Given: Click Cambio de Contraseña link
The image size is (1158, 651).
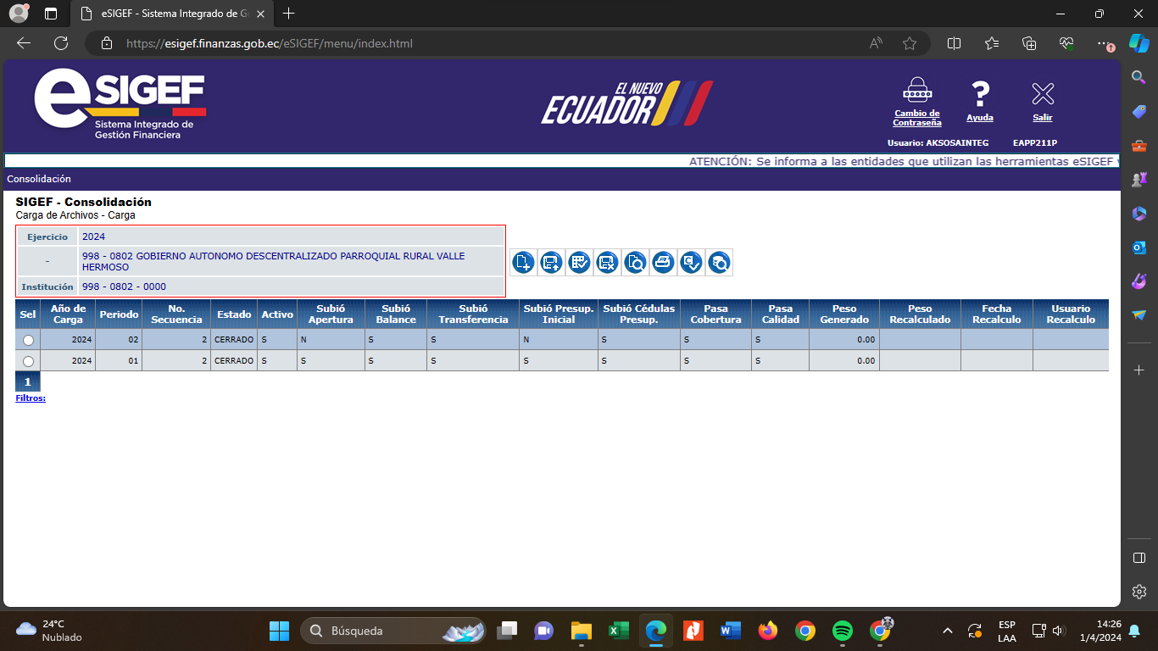Looking at the screenshot, I should [916, 118].
